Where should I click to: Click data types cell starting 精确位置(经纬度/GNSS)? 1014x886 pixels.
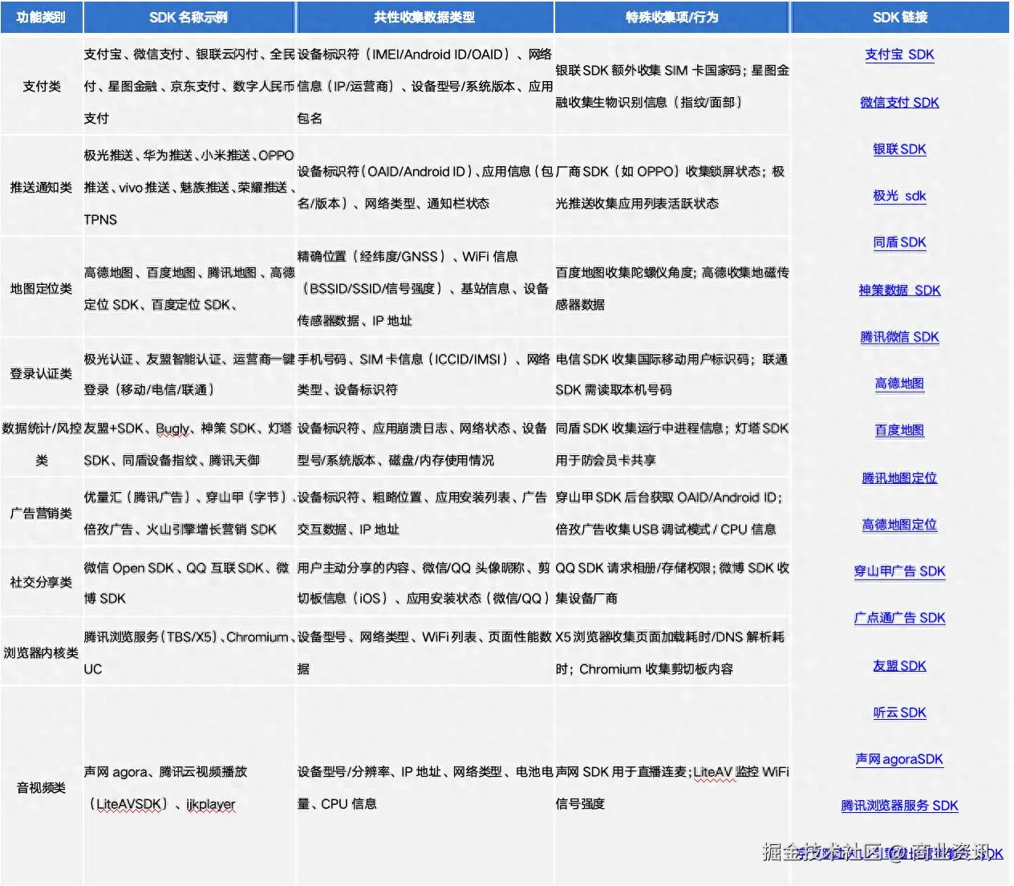pos(424,288)
